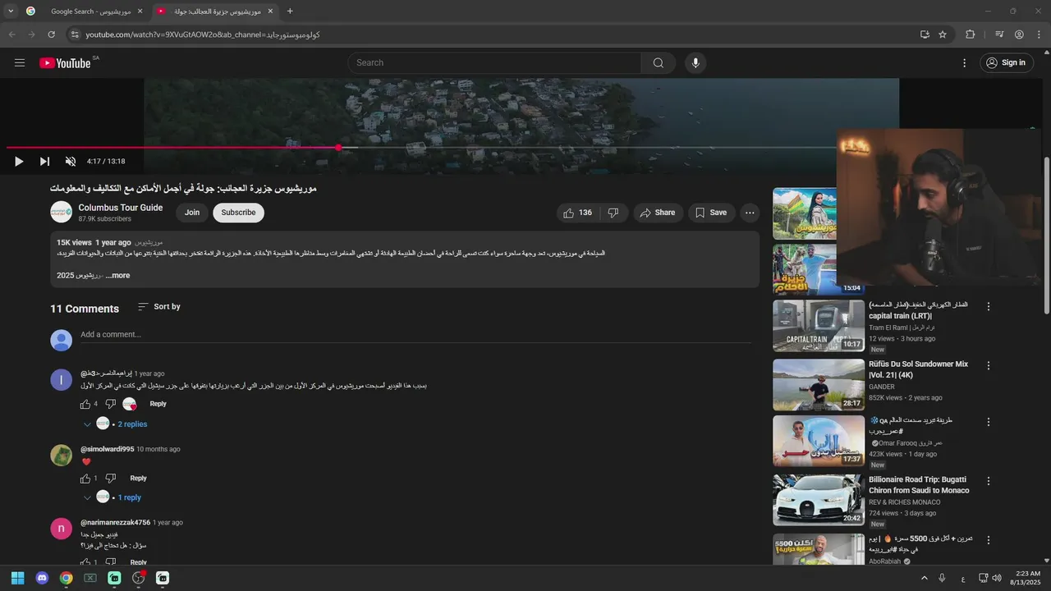Open taskbar clock 2:23 AM

[x=1026, y=578]
